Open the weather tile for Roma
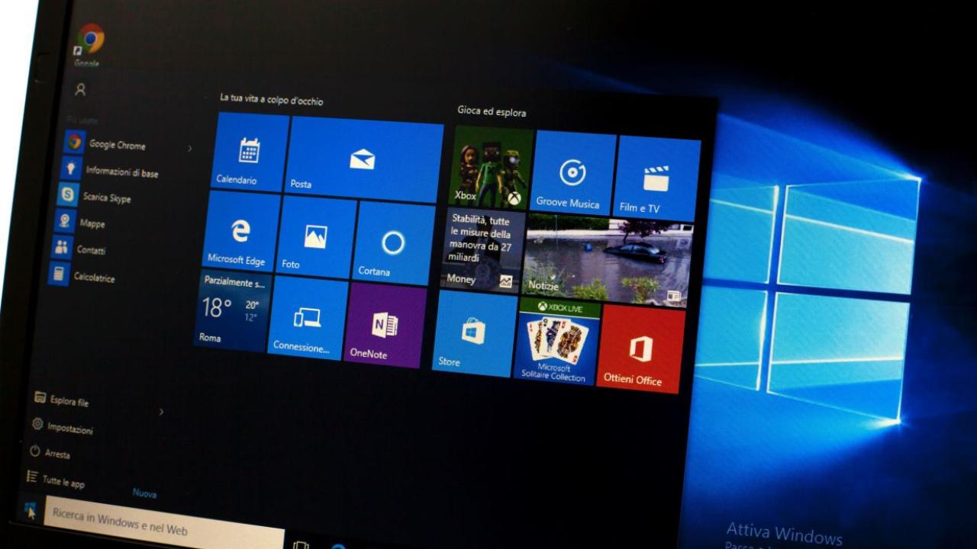This screenshot has width=977, height=549. (x=232, y=310)
